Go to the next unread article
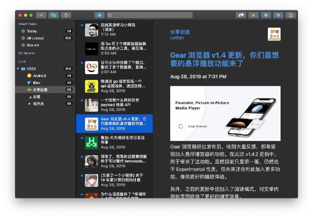Viewport: 313px width, 218px height. click(x=241, y=15)
